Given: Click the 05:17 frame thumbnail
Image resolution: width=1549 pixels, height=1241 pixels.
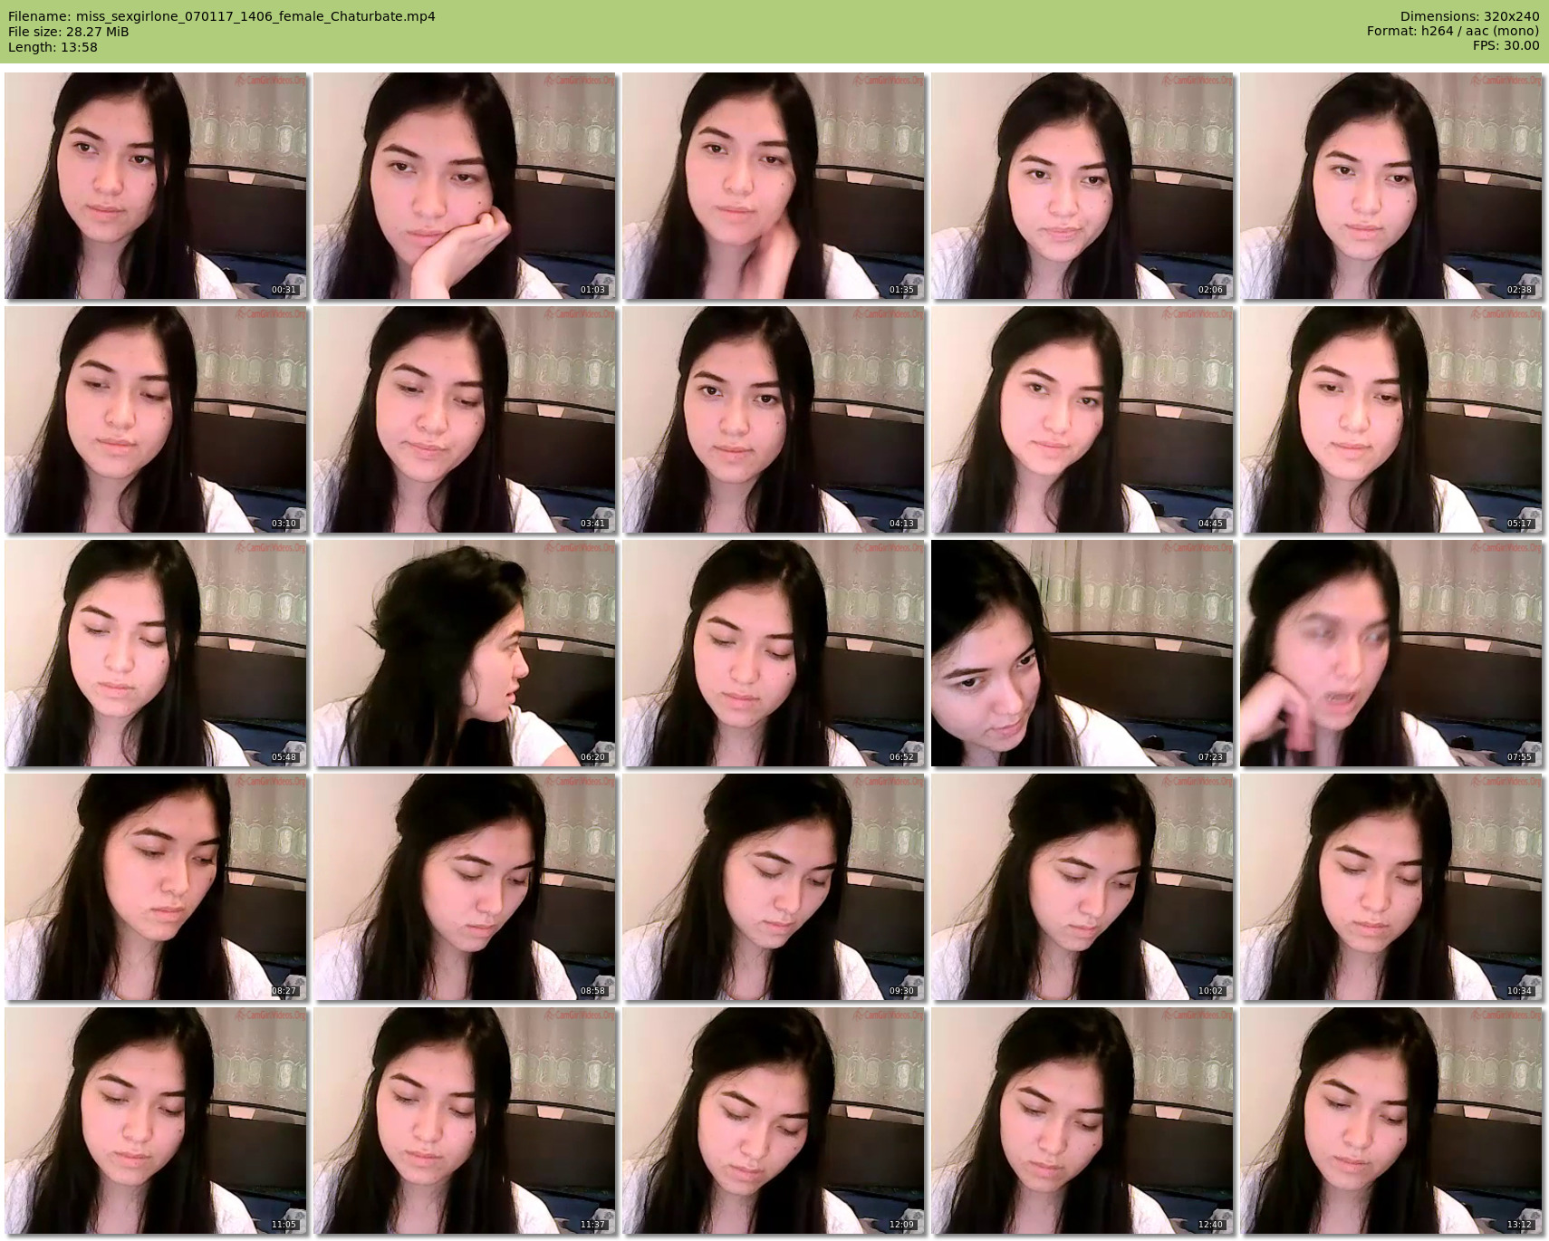Looking at the screenshot, I should [1391, 419].
